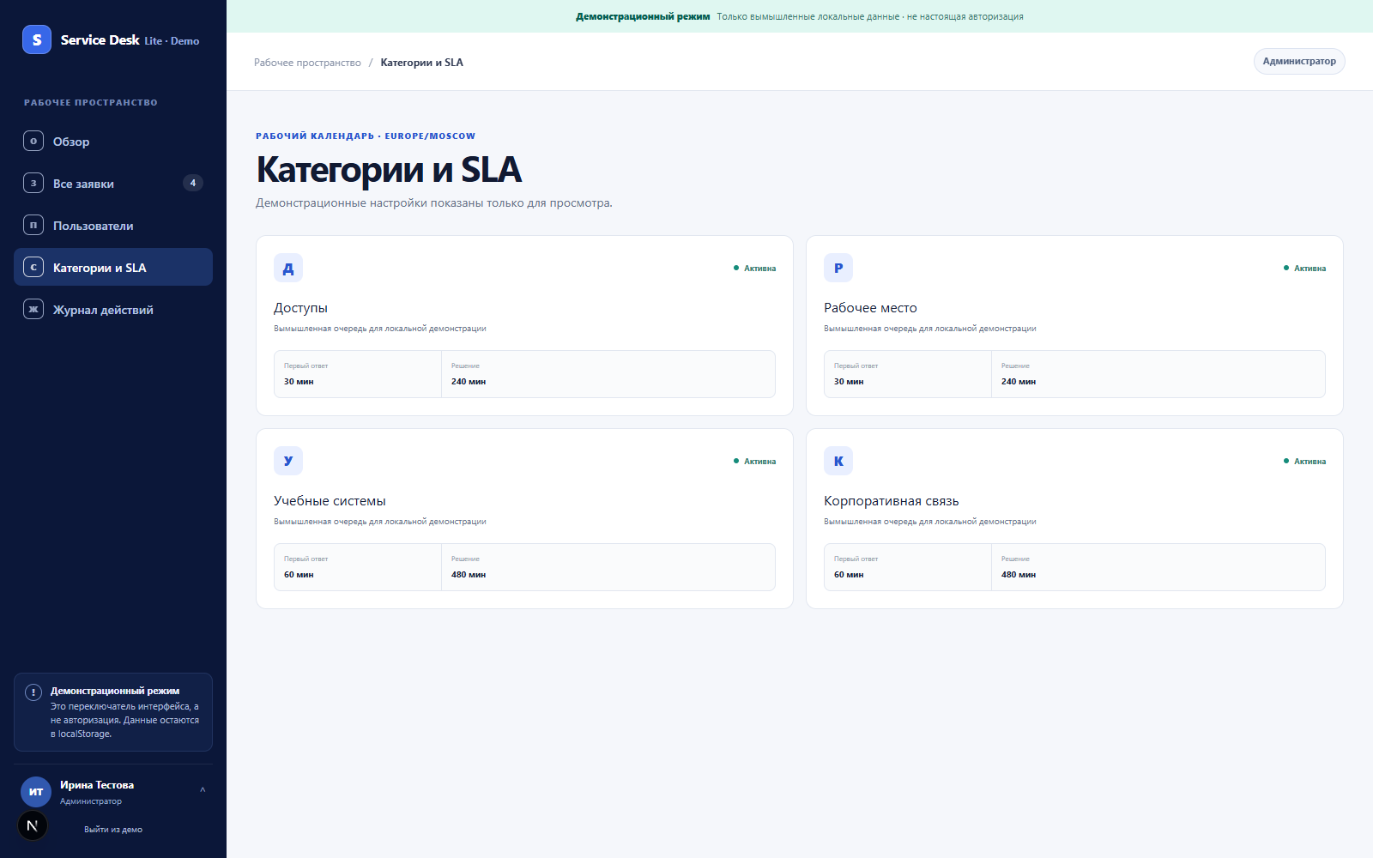
Task: Click the Демонстрационный режим top banner text
Action: 643,16
